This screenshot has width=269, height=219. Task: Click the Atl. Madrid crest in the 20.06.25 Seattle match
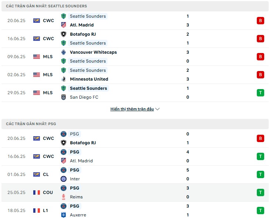point(64,25)
